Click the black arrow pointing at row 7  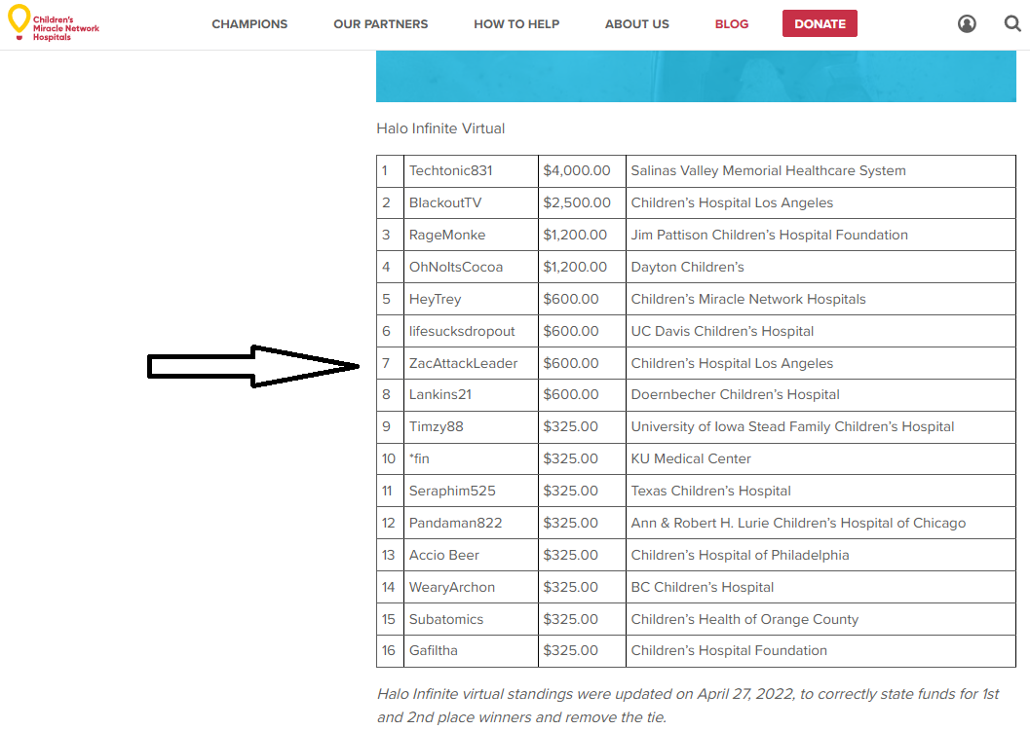pos(253,366)
